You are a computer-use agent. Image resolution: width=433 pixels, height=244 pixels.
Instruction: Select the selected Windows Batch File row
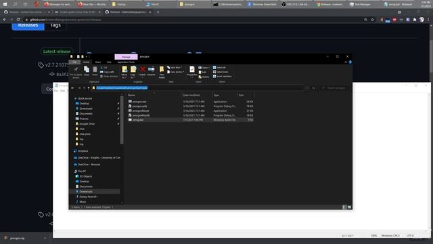coord(190,120)
